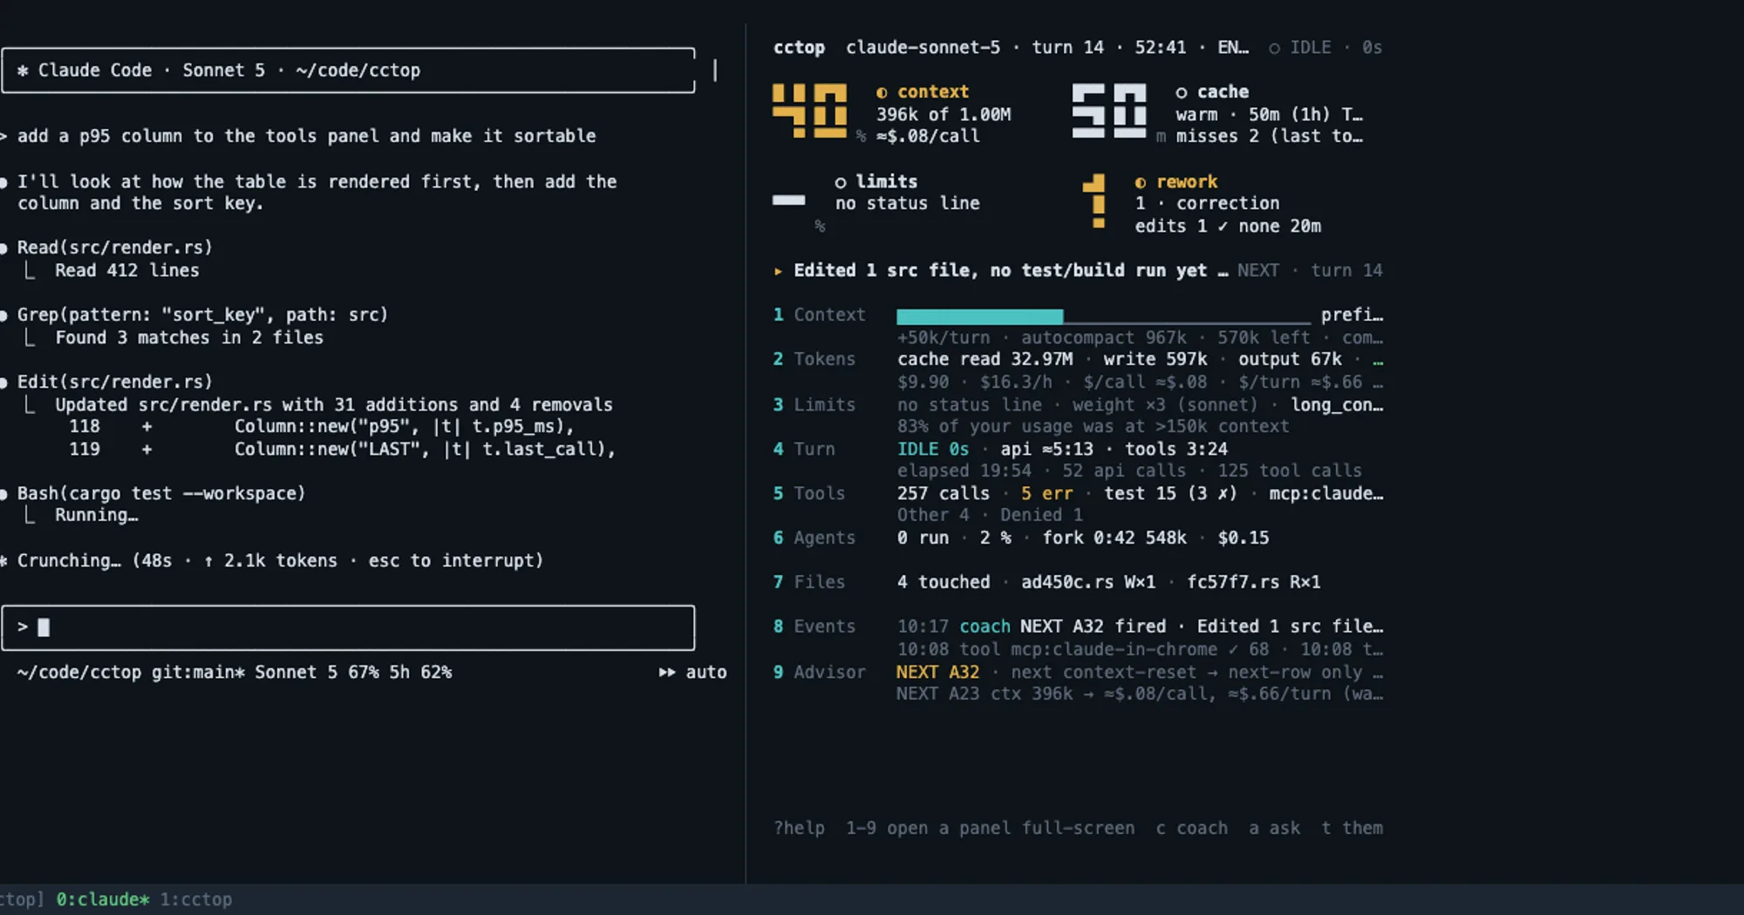Open the 2 Tokens panel row
1744x915 pixels.
(1078, 370)
